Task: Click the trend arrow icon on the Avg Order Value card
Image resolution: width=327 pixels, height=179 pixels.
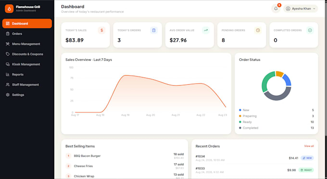Action: click(x=206, y=30)
